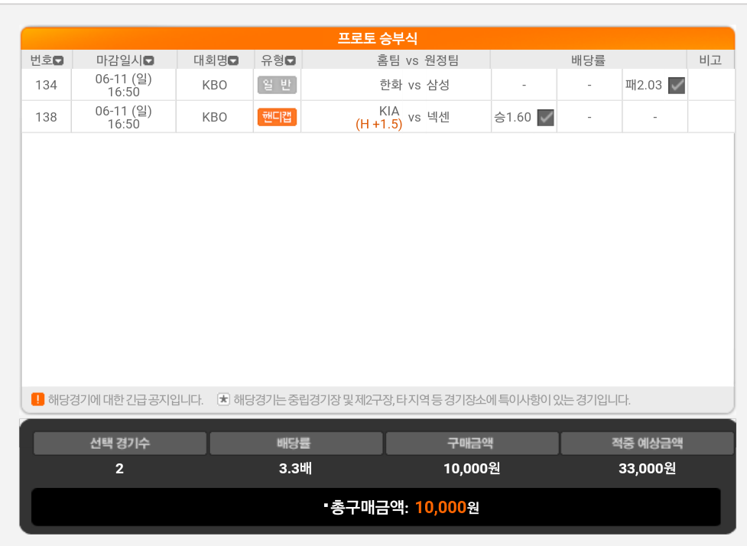Screen dimensions: 747x546
Task: Uncheck the 패 2.03 odds checkbox
Action: 676,85
